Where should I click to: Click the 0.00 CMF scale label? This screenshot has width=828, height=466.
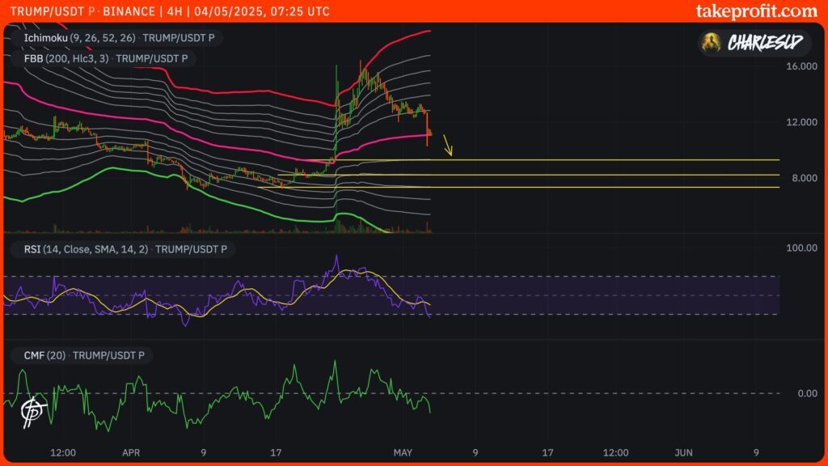[807, 393]
